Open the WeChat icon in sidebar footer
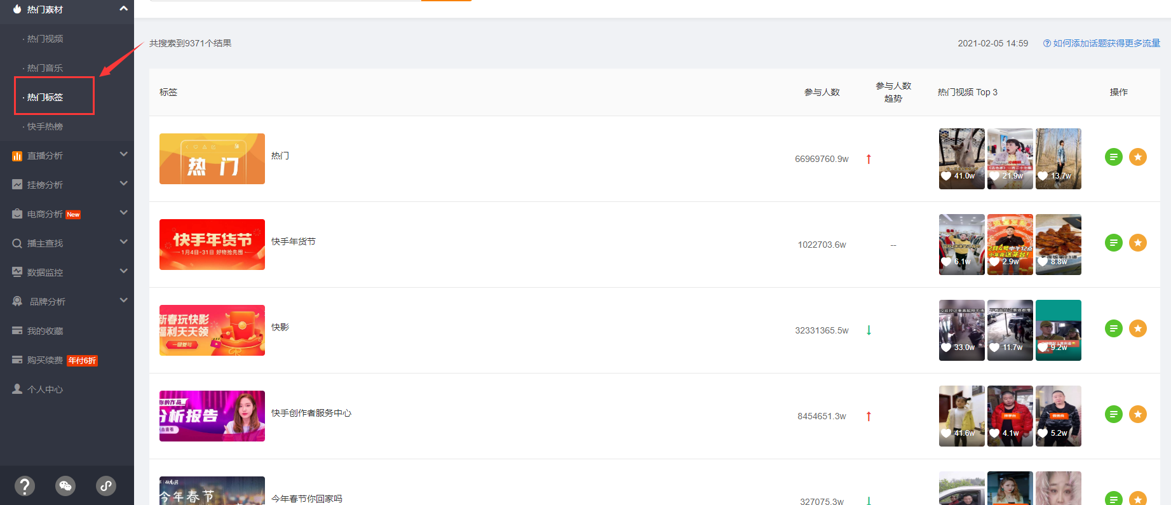This screenshot has width=1171, height=505. click(65, 486)
